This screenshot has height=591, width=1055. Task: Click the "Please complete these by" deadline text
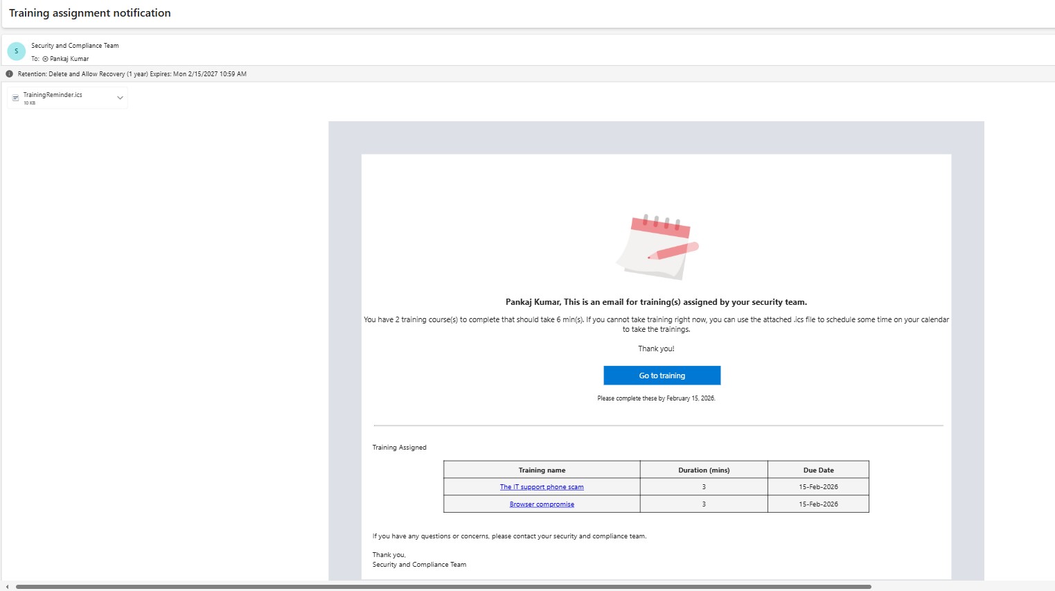point(656,398)
